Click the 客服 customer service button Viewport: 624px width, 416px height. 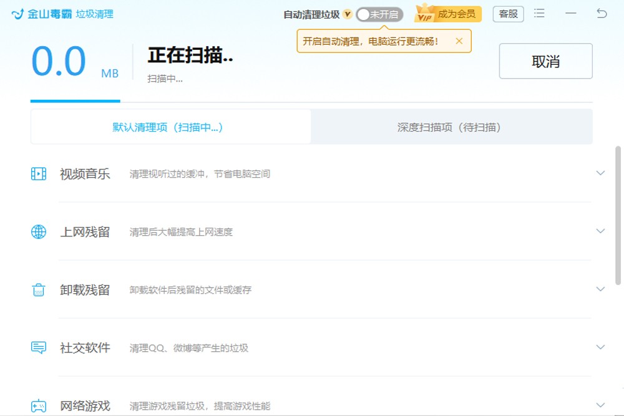pos(508,13)
